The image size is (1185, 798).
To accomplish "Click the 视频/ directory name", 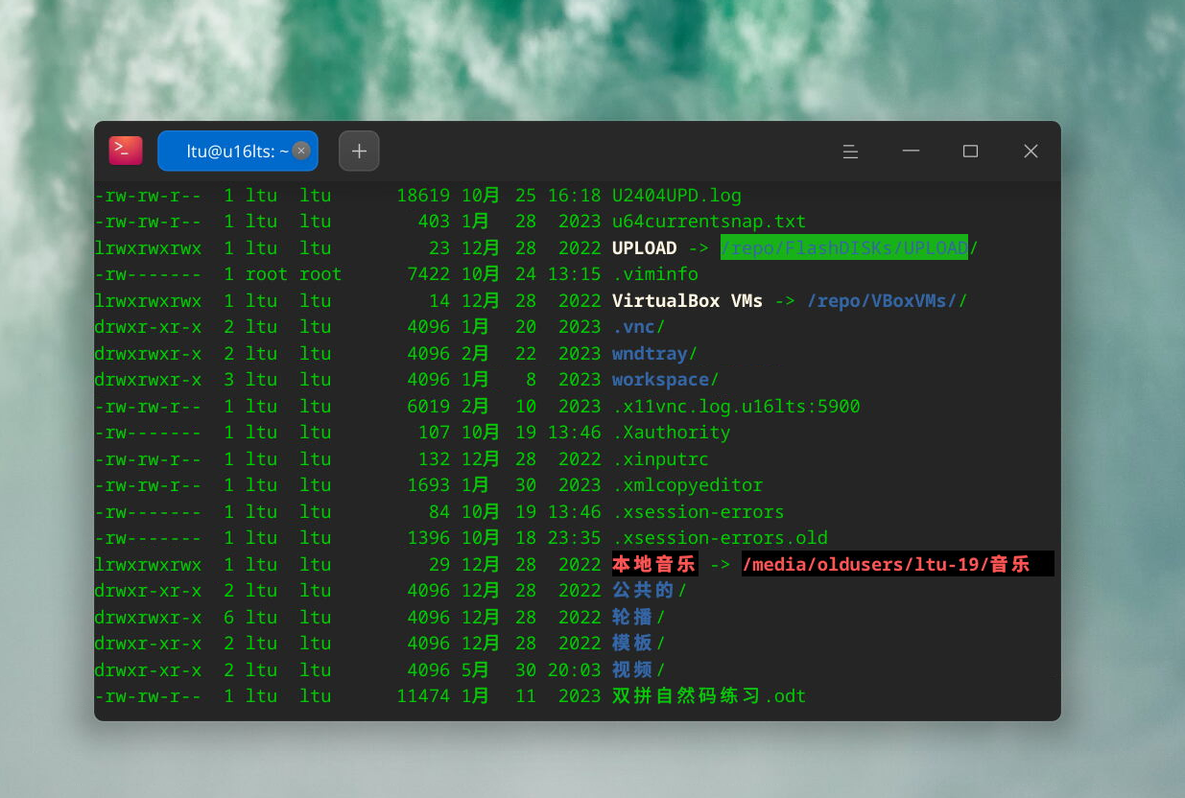I will pos(639,670).
